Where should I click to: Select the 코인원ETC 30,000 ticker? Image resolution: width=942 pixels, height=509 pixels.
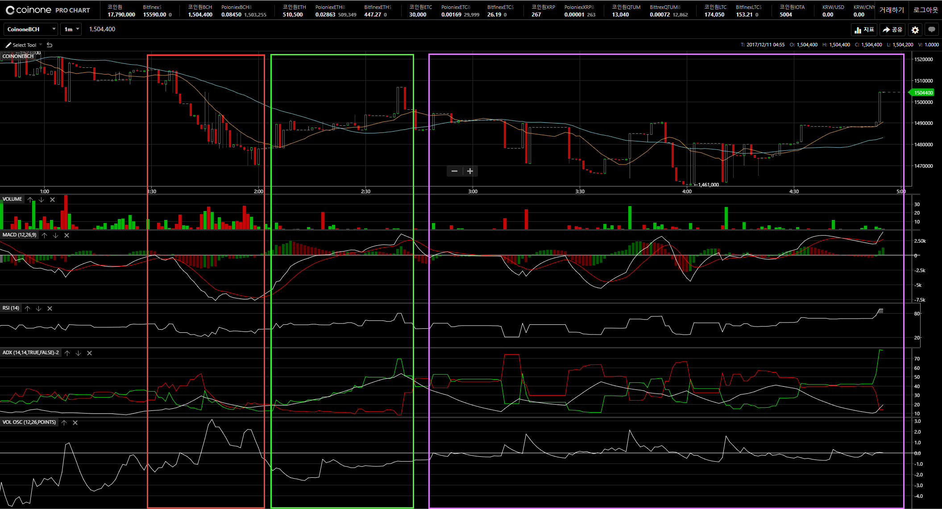coord(420,11)
